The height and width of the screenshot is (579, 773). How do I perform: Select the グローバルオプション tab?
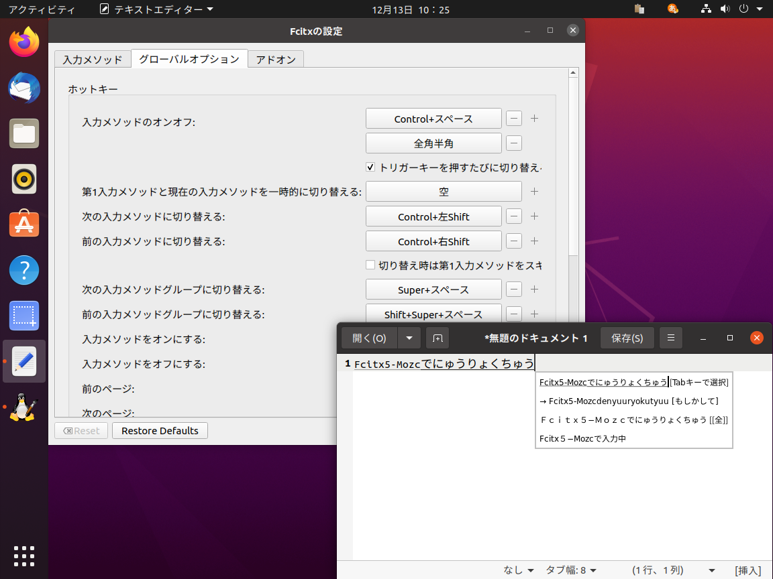pyautogui.click(x=189, y=58)
